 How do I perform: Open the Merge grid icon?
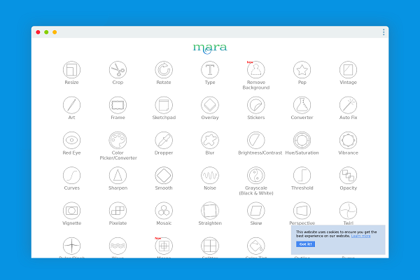coord(164,246)
